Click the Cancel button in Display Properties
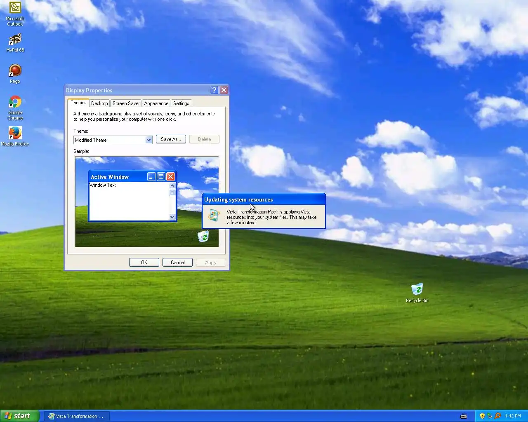 point(177,263)
